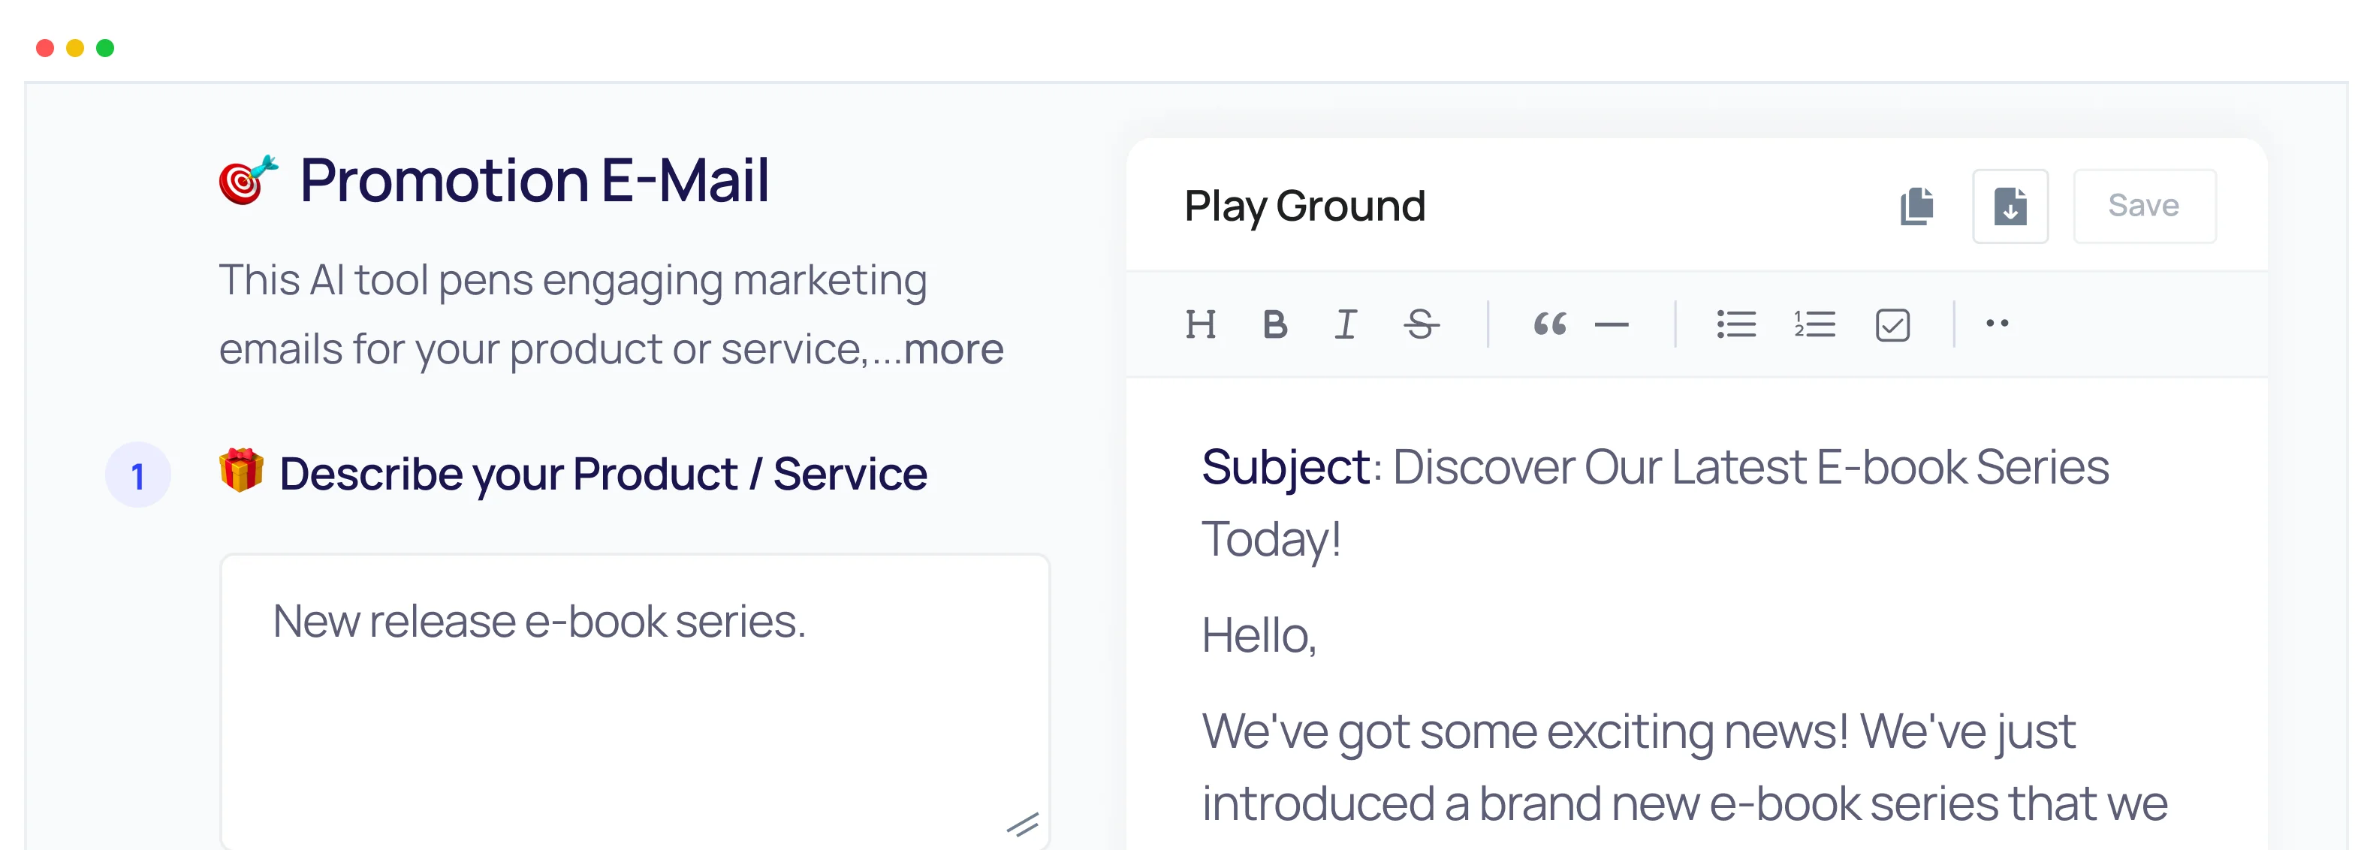Viewport: 2370px width, 850px height.
Task: Create a bulleted list
Action: (x=1737, y=324)
